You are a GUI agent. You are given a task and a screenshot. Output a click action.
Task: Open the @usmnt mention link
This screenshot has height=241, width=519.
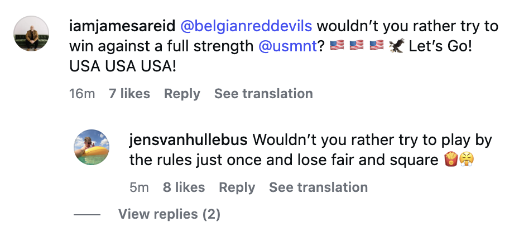(287, 46)
